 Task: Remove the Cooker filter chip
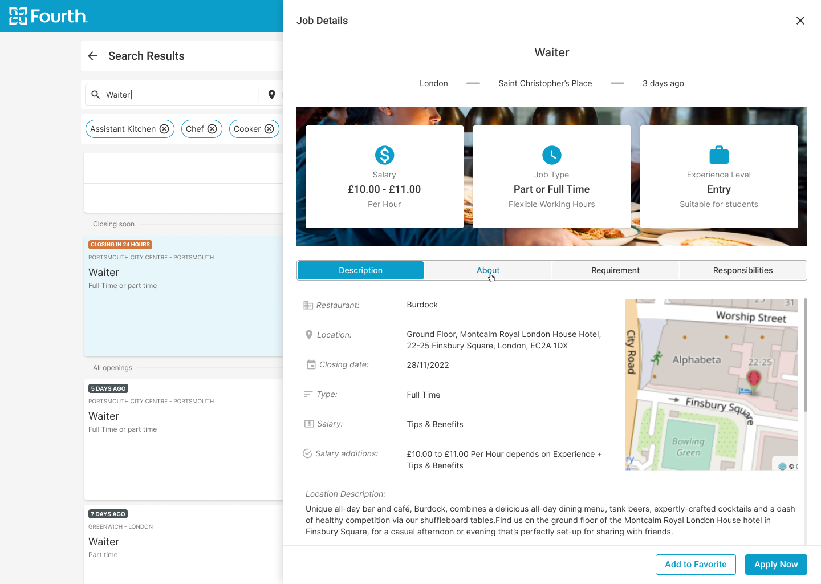[269, 129]
